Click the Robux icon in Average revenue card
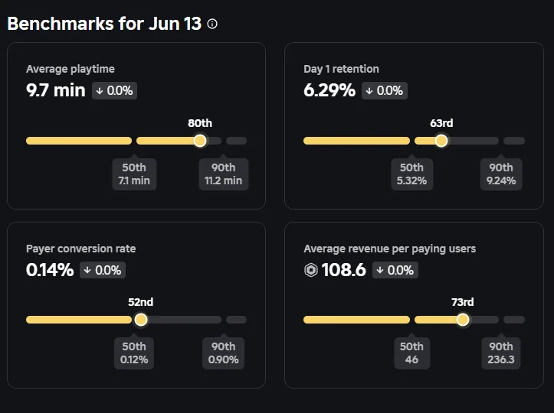Screen dimensions: 554x413 pos(310,270)
